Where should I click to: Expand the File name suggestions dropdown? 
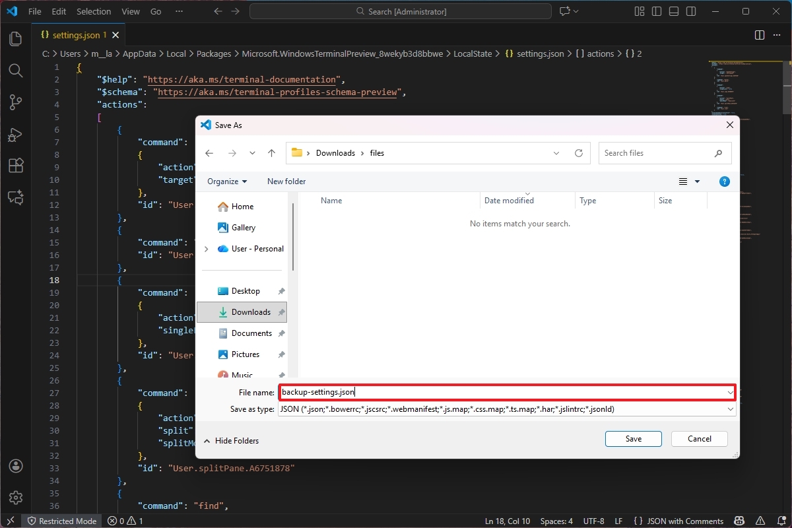[x=730, y=393]
